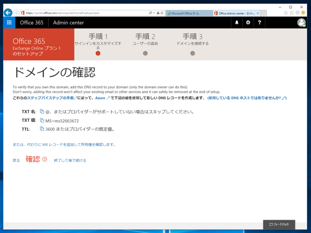This screenshot has height=233, width=311.
Task: Click the browser forward arrow button
Action: point(16,13)
